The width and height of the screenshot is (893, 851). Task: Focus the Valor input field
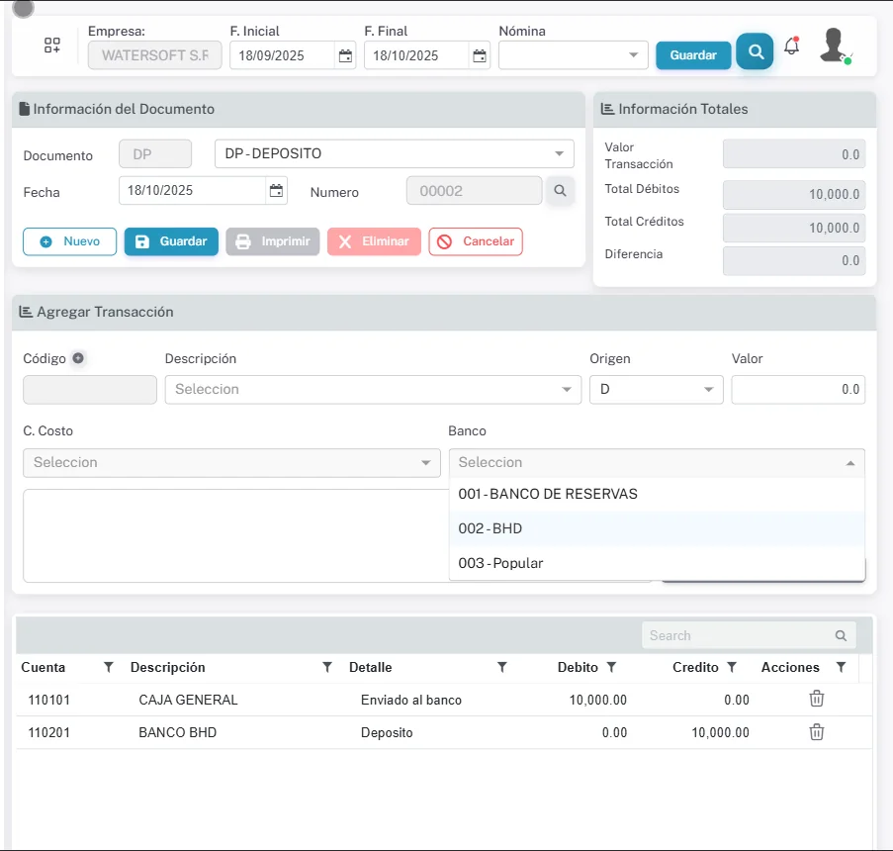click(798, 389)
